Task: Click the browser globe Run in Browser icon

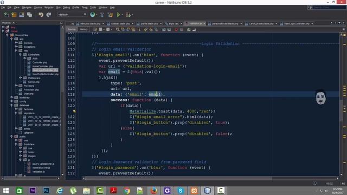Action: pyautogui.click(x=93, y=15)
